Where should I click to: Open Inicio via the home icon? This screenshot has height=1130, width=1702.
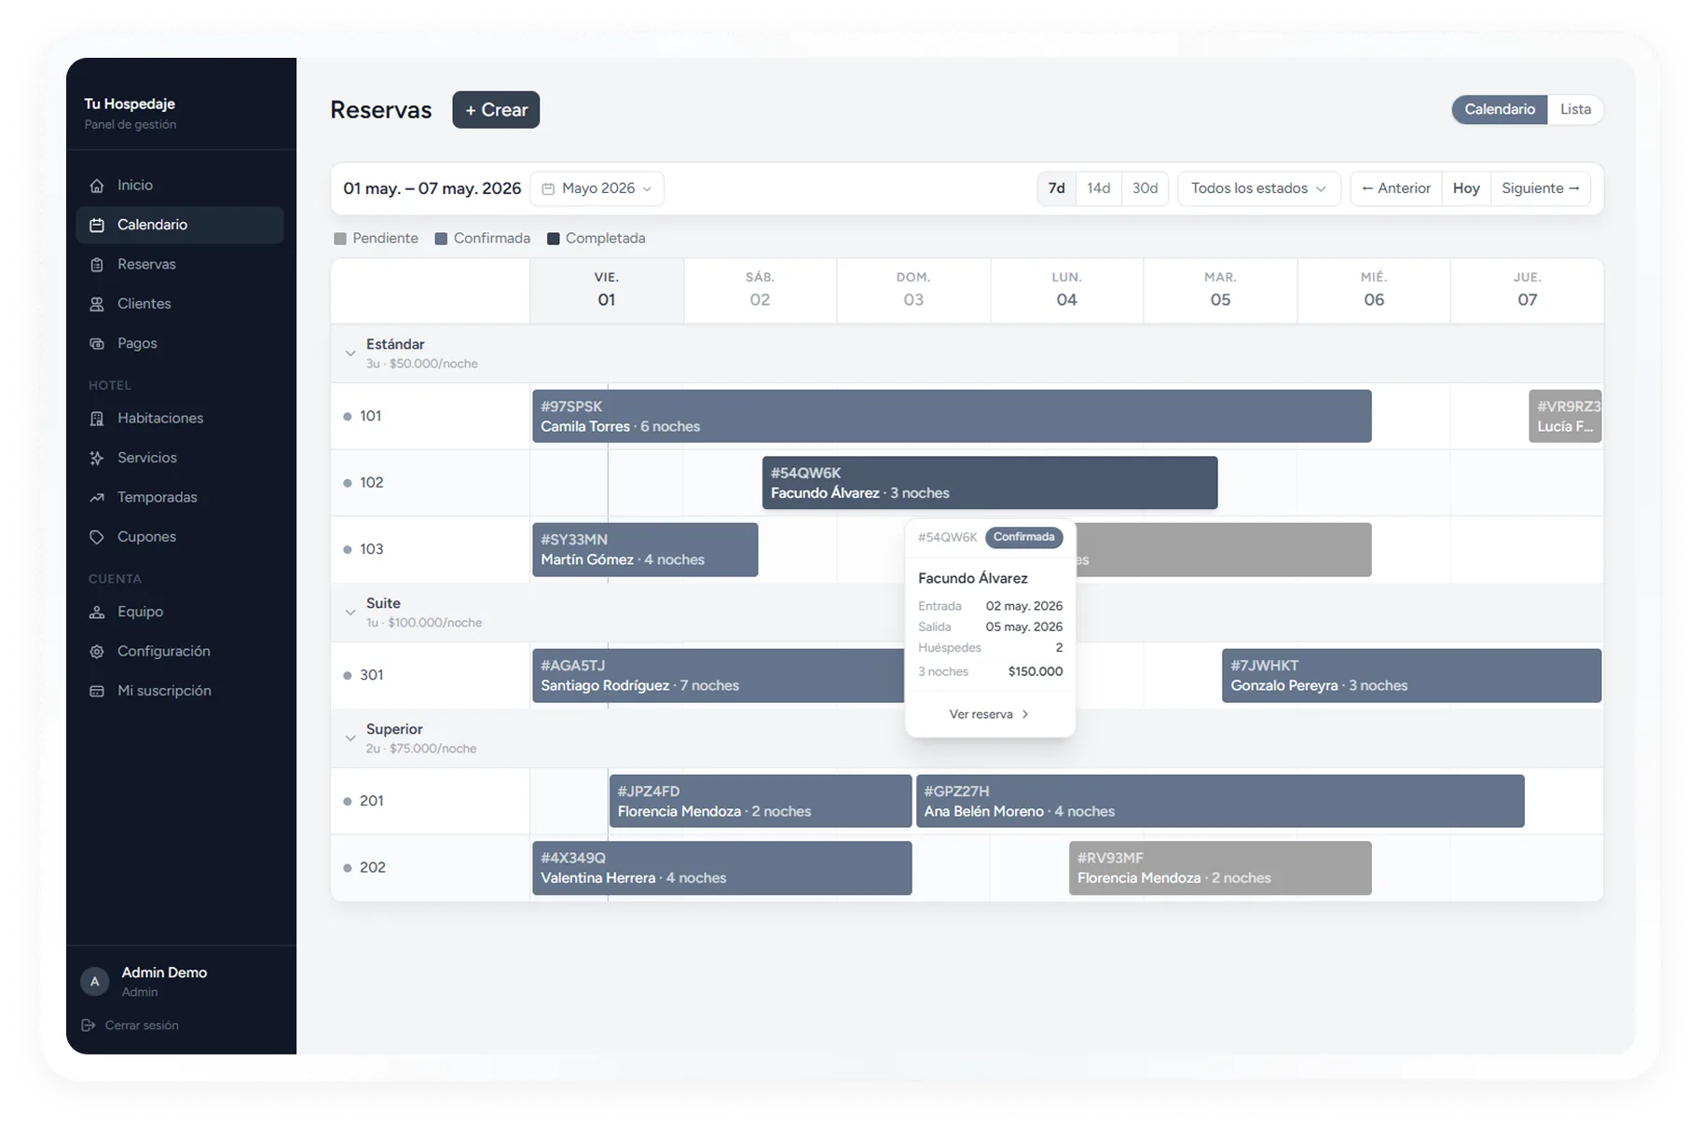(97, 186)
